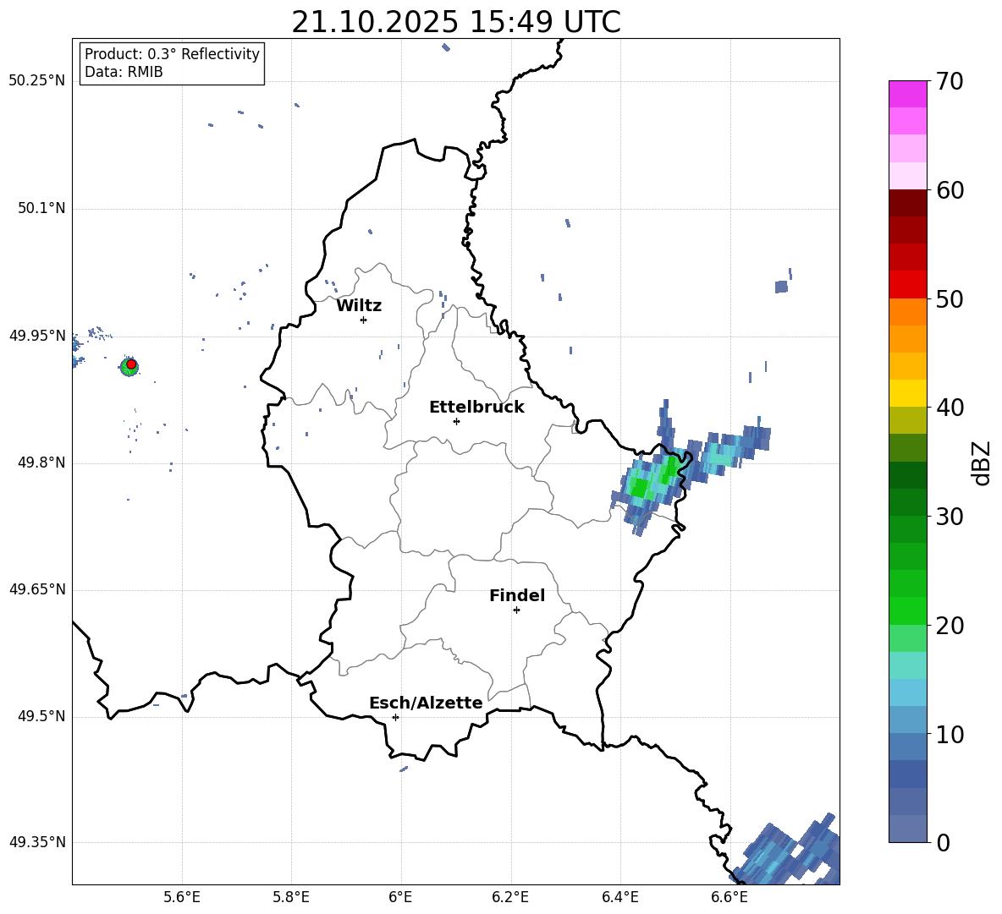Click the Wiltz city label
The height and width of the screenshot is (914, 1002).
pos(359,306)
